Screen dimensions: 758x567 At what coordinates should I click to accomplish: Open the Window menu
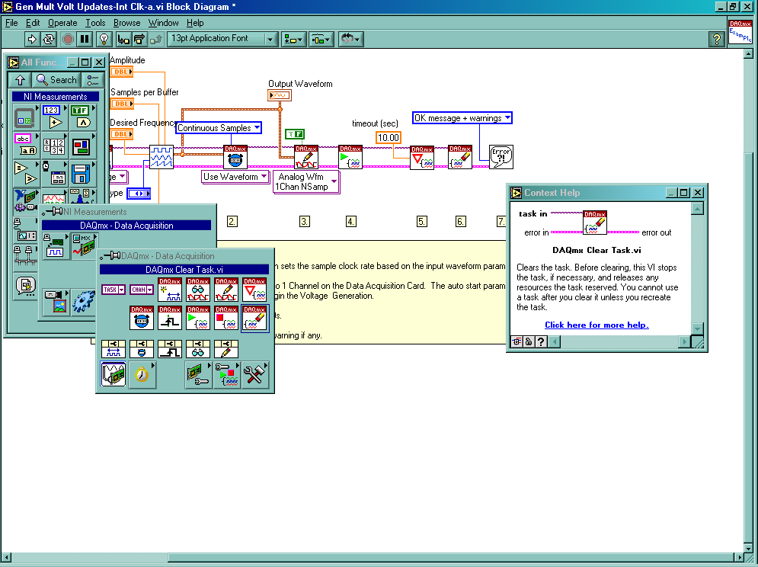(x=163, y=23)
